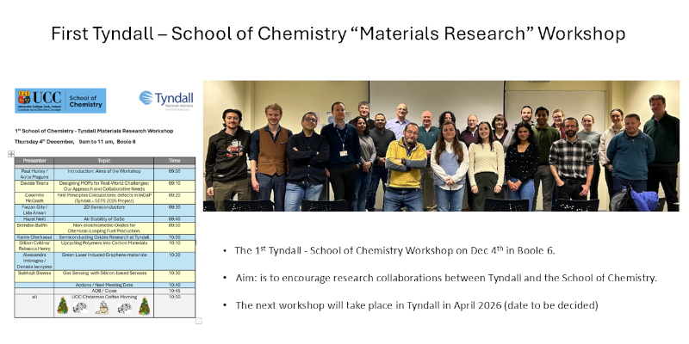Click the table resize handle at bottom-right corner
Image resolution: width=689 pixels, height=344 pixels.
click(x=198, y=320)
